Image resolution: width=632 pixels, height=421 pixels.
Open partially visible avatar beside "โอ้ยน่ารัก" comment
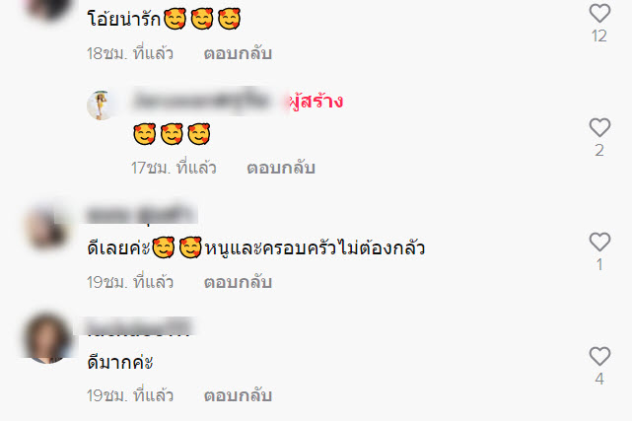tap(48, 8)
